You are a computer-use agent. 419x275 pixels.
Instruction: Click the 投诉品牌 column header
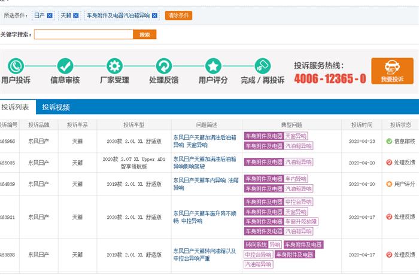point(39,125)
